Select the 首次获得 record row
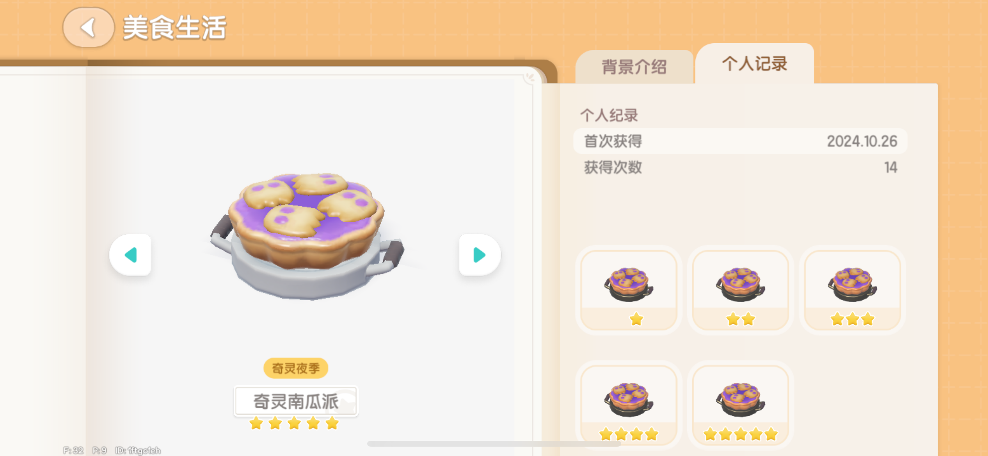 [x=740, y=141]
